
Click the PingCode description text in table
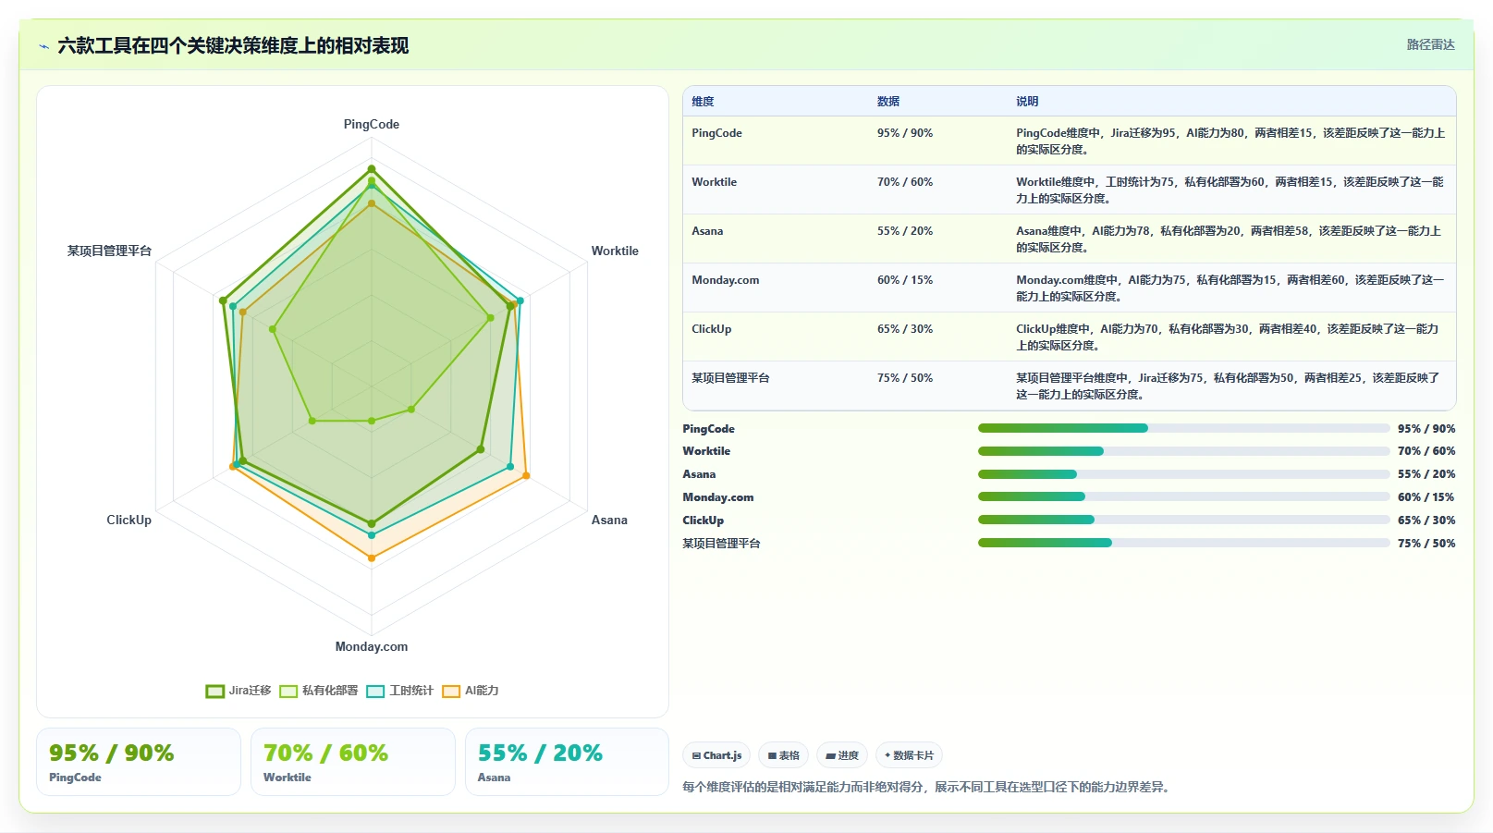1230,141
